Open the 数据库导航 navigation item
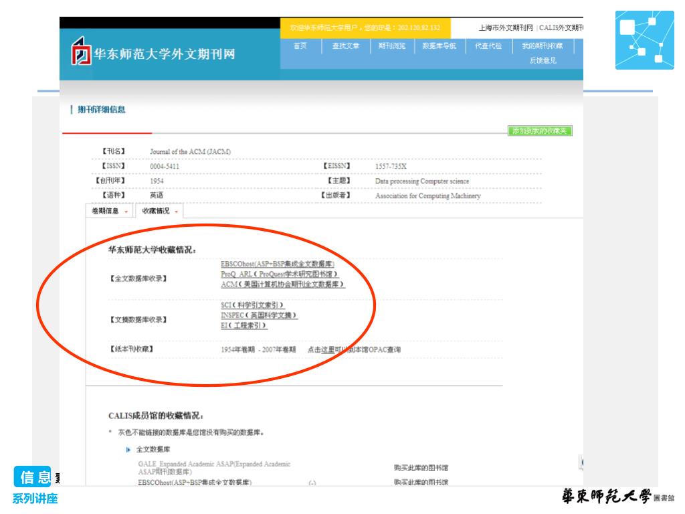Image resolution: width=685 pixels, height=514 pixels. pyautogui.click(x=439, y=46)
